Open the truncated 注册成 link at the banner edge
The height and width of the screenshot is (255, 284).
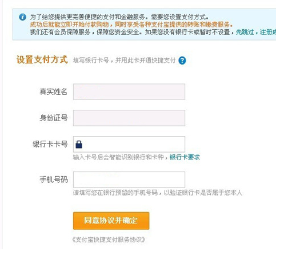[268, 32]
